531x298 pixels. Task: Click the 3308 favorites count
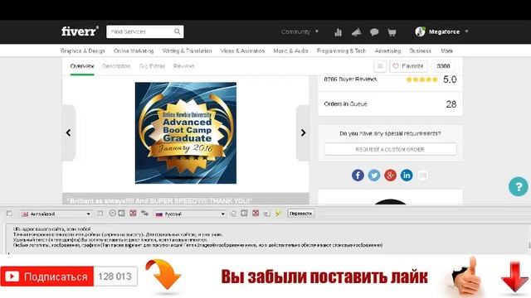tap(443, 66)
